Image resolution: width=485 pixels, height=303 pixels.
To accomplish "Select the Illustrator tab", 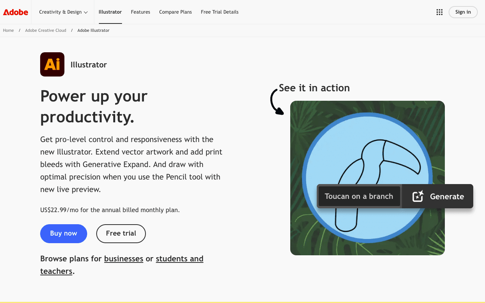I will tap(110, 12).
